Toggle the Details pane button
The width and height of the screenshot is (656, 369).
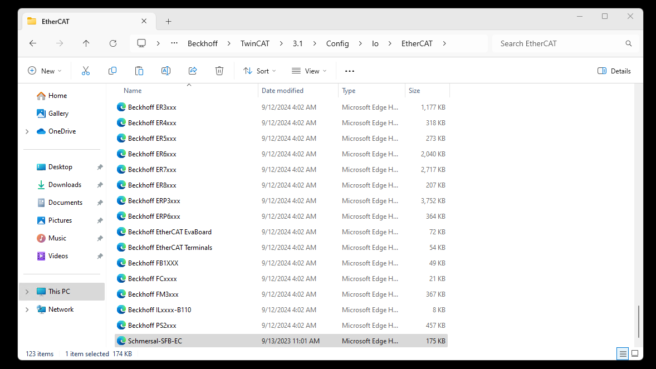(614, 71)
